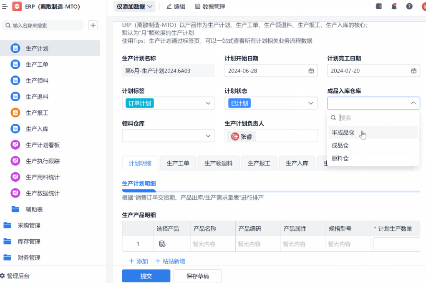
Task: Click the purple 生产数据统计 dashboard icon
Action: 15,193
